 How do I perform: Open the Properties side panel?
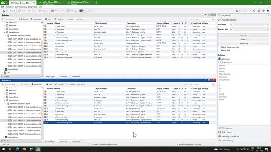(x=226, y=16)
